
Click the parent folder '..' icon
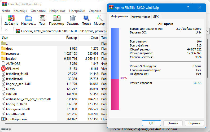[3, 43]
